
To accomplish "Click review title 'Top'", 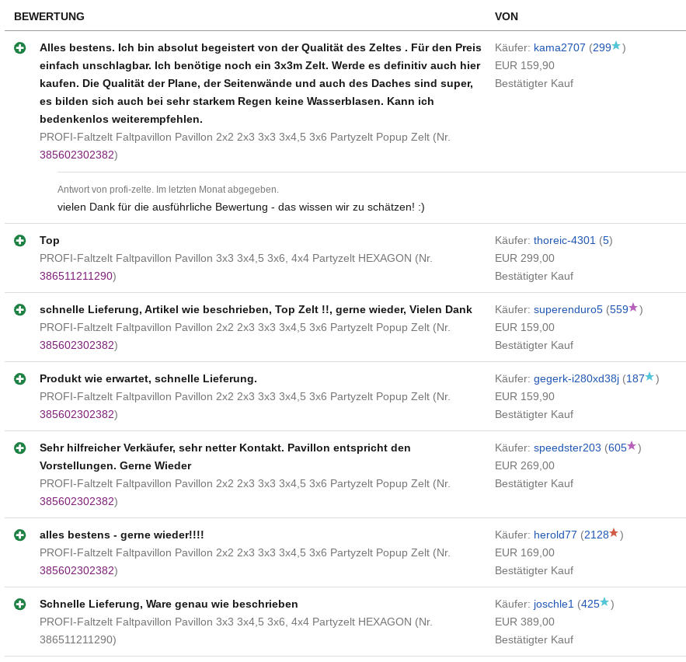I will 50,241.
